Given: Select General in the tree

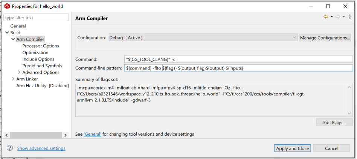Looking at the screenshot, I should [18, 26].
